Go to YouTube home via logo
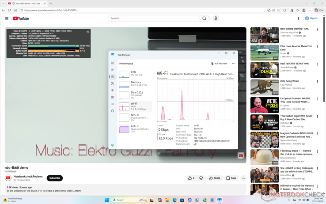The height and width of the screenshot is (204, 326). pyautogui.click(x=21, y=18)
